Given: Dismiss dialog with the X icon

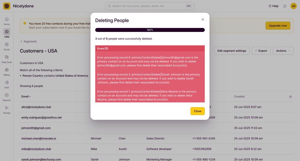Looking at the screenshot, I should pos(203,20).
